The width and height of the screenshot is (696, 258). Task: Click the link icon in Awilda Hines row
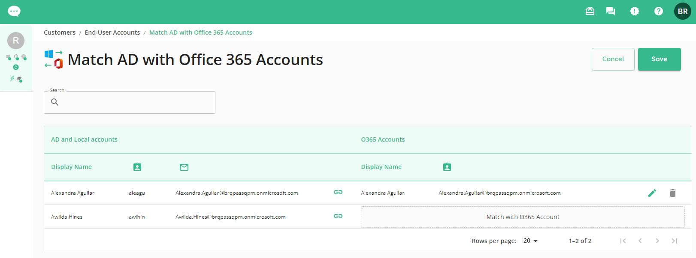pos(338,216)
